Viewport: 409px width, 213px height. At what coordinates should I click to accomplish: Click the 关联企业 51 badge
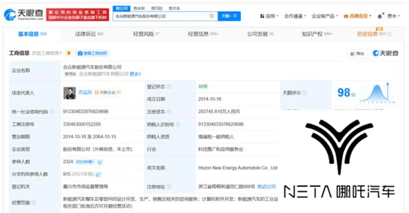point(108,92)
